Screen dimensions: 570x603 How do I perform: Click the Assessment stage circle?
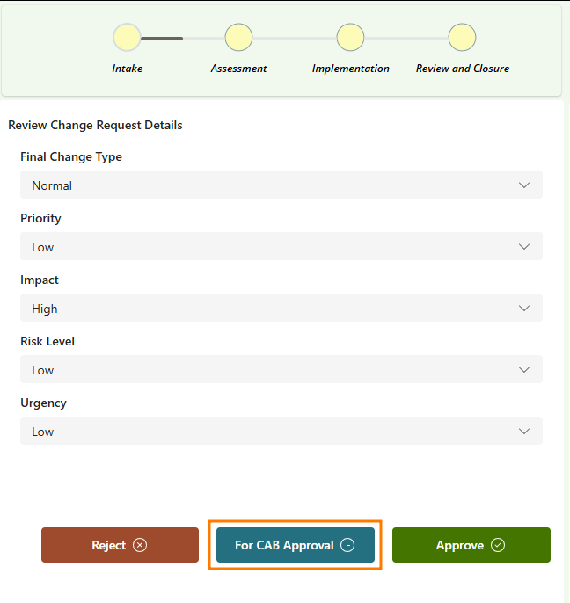[x=238, y=38]
